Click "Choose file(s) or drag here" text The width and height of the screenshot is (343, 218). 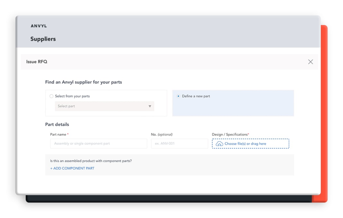(245, 144)
